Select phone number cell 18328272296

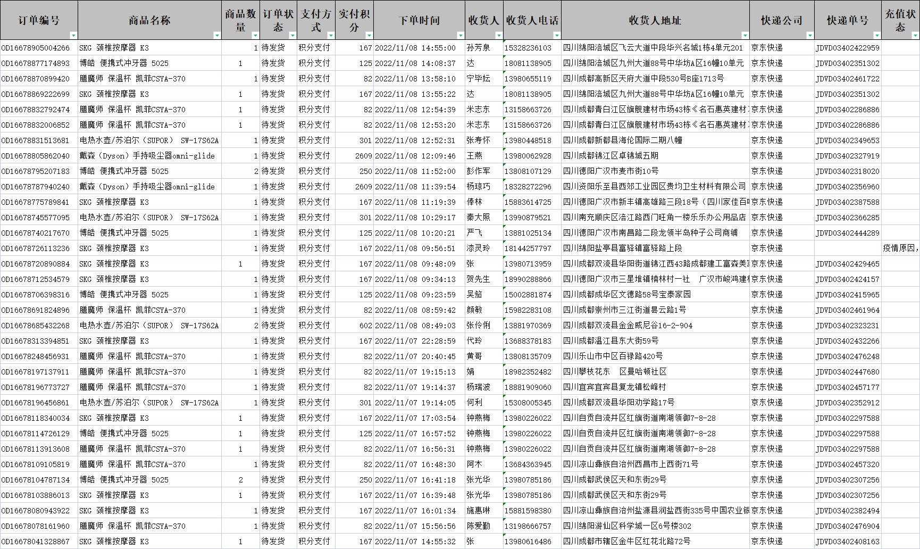click(x=532, y=187)
